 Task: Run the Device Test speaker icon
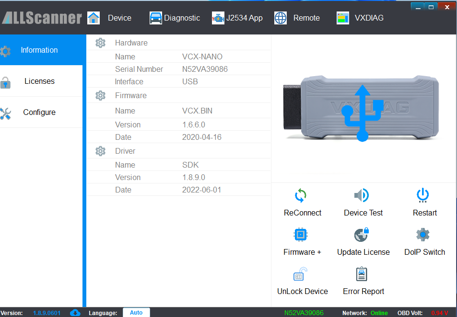tap(362, 195)
